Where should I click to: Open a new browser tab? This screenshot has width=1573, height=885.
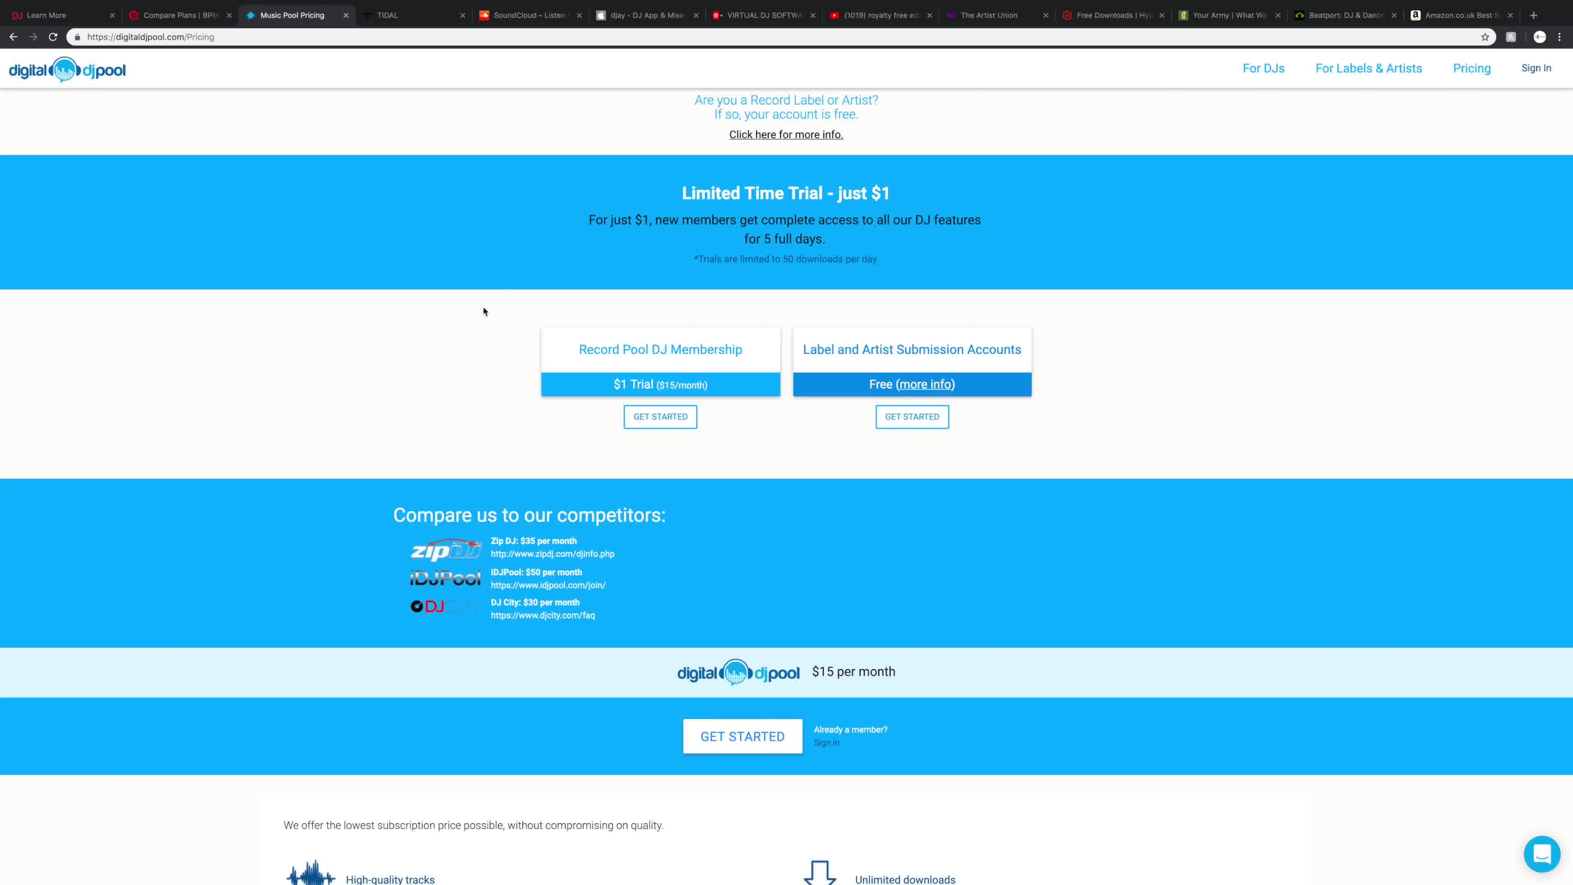click(1533, 15)
